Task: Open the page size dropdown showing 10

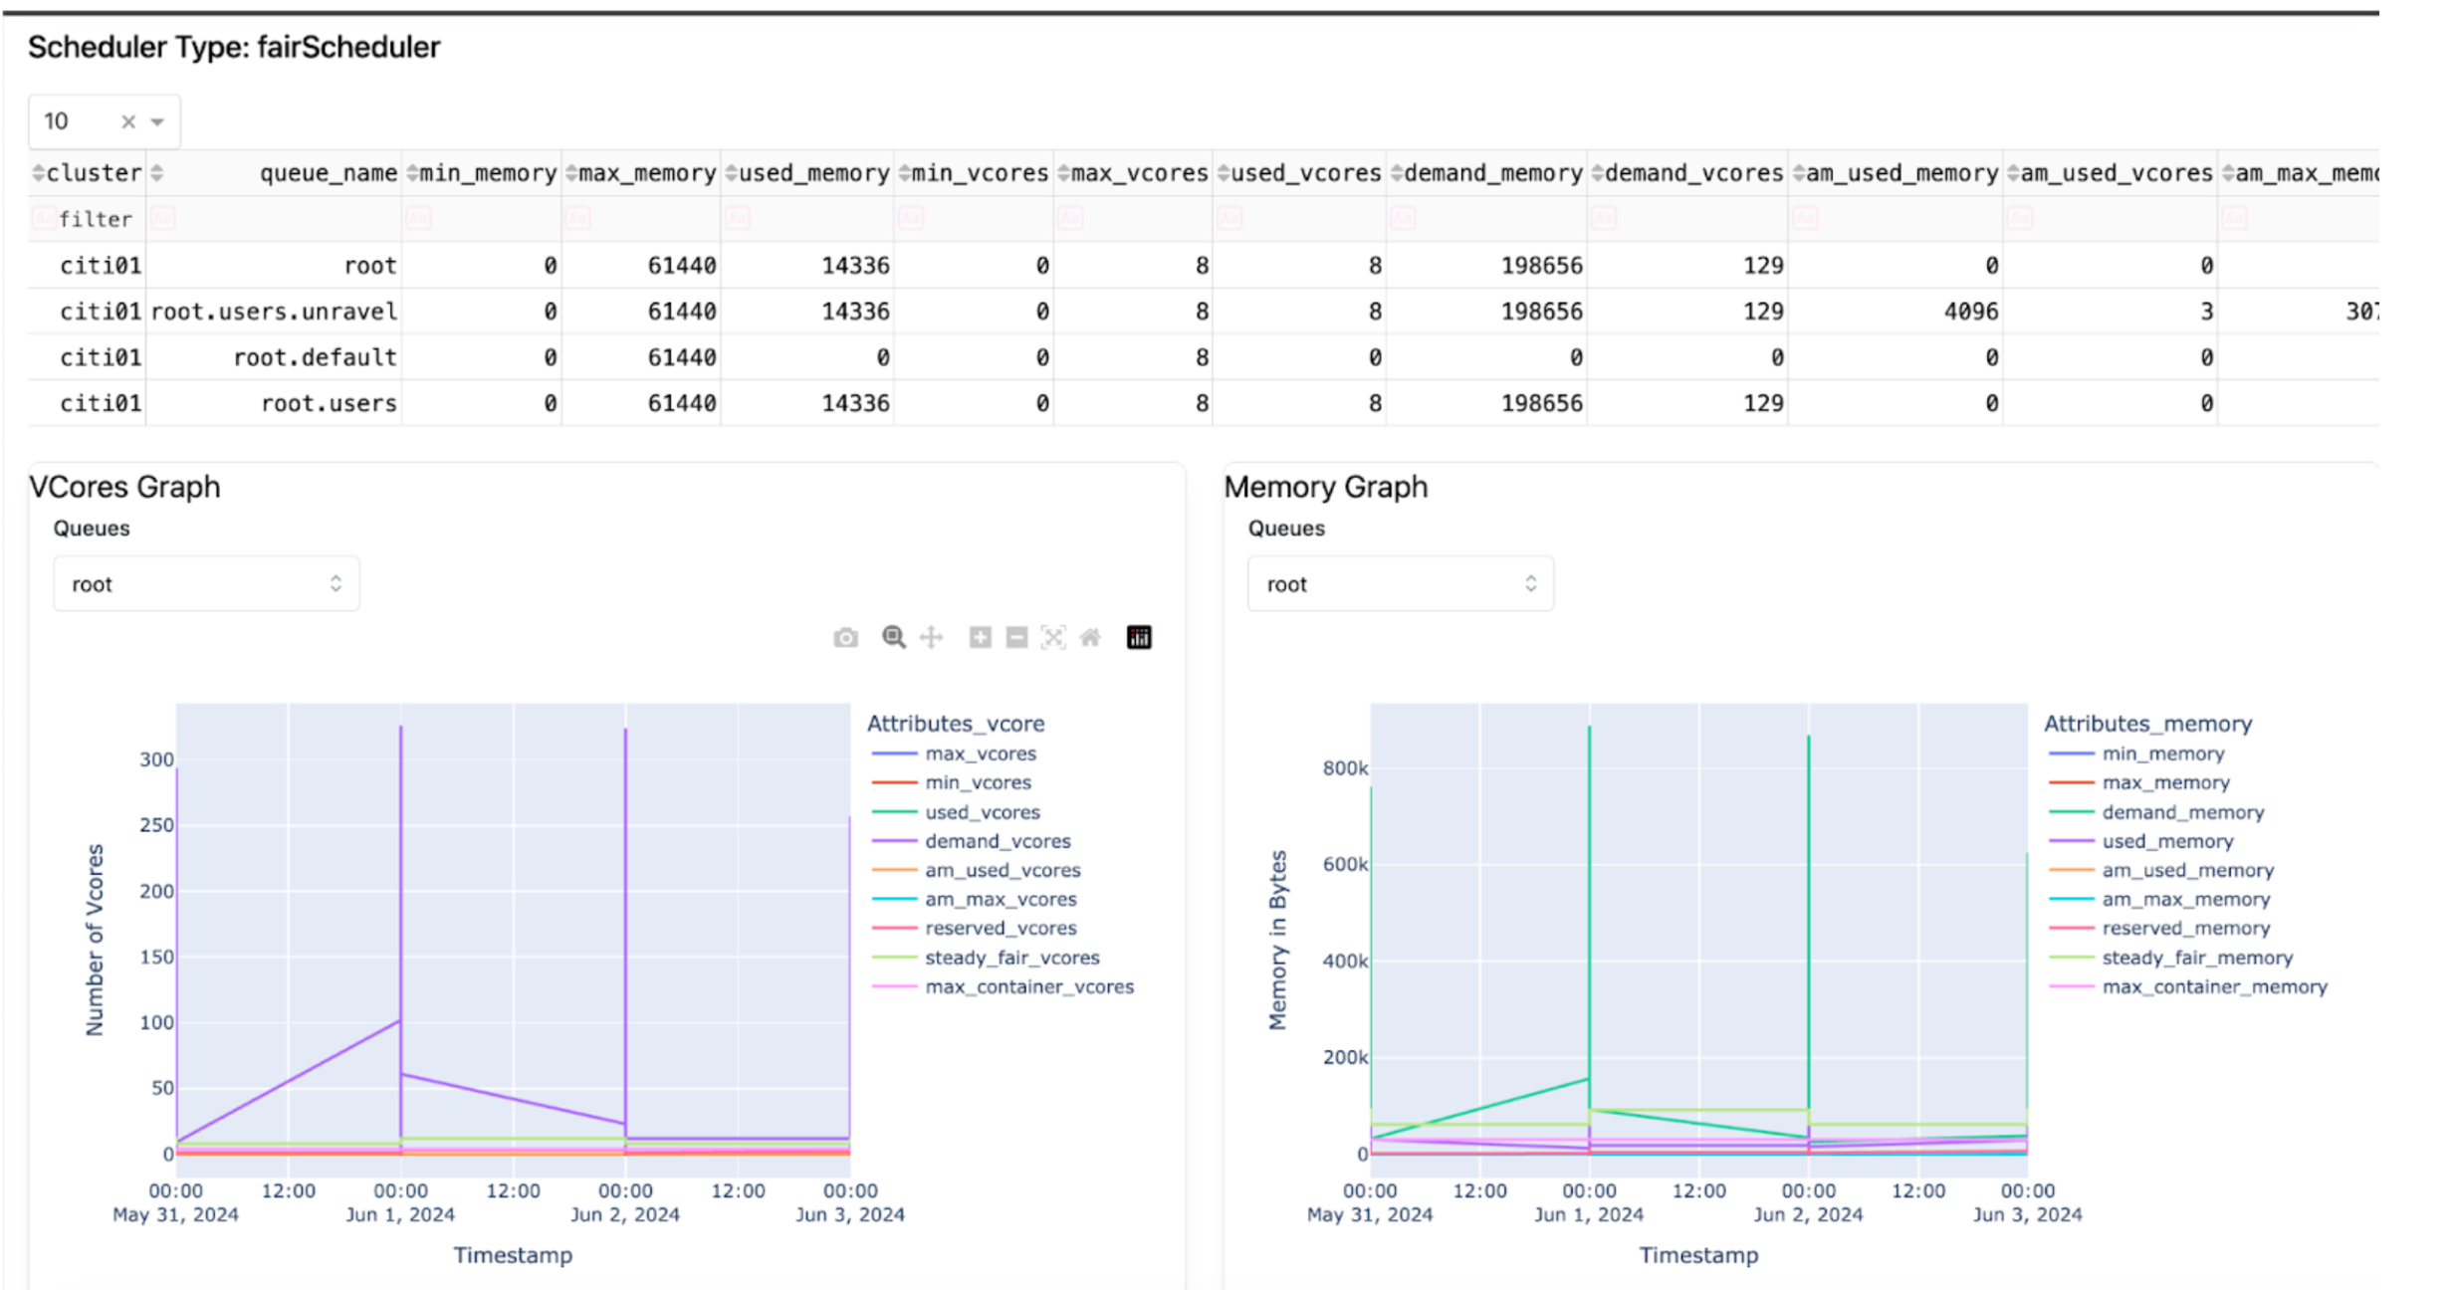Action: [x=104, y=121]
